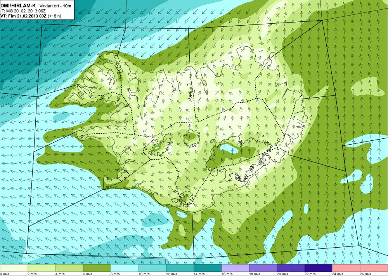
Task: Click the 12–14 m/s teal legend swatch
Action: tap(180, 268)
